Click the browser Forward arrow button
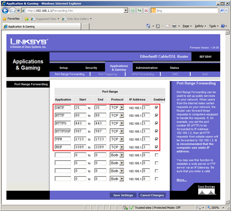 pos(13,11)
